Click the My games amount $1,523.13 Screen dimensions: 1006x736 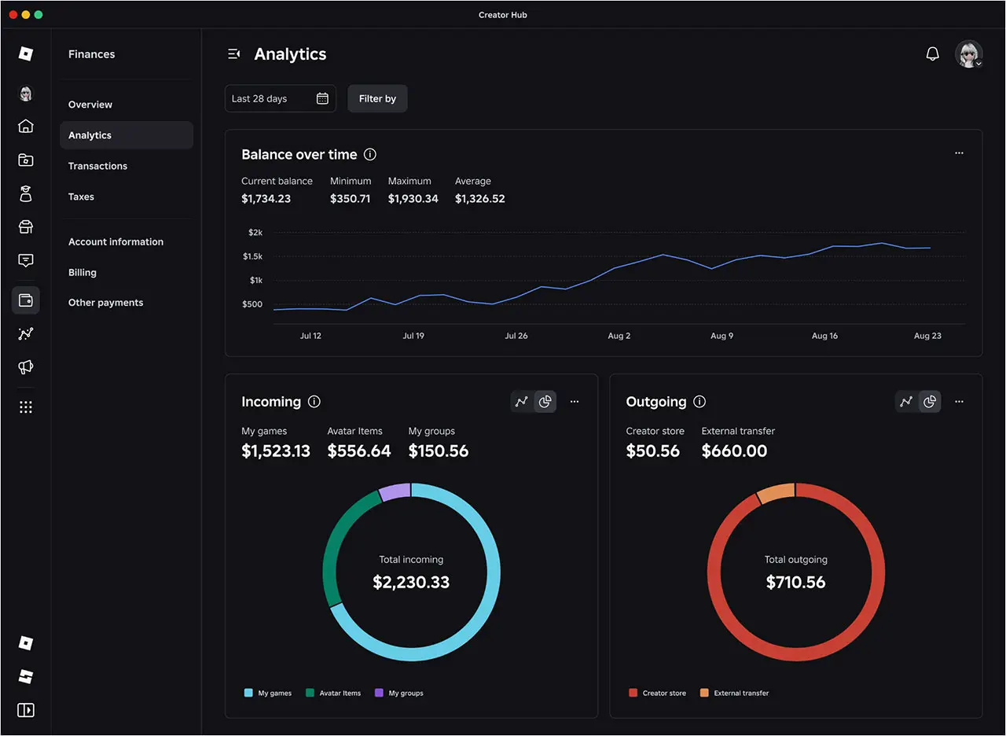tap(276, 451)
